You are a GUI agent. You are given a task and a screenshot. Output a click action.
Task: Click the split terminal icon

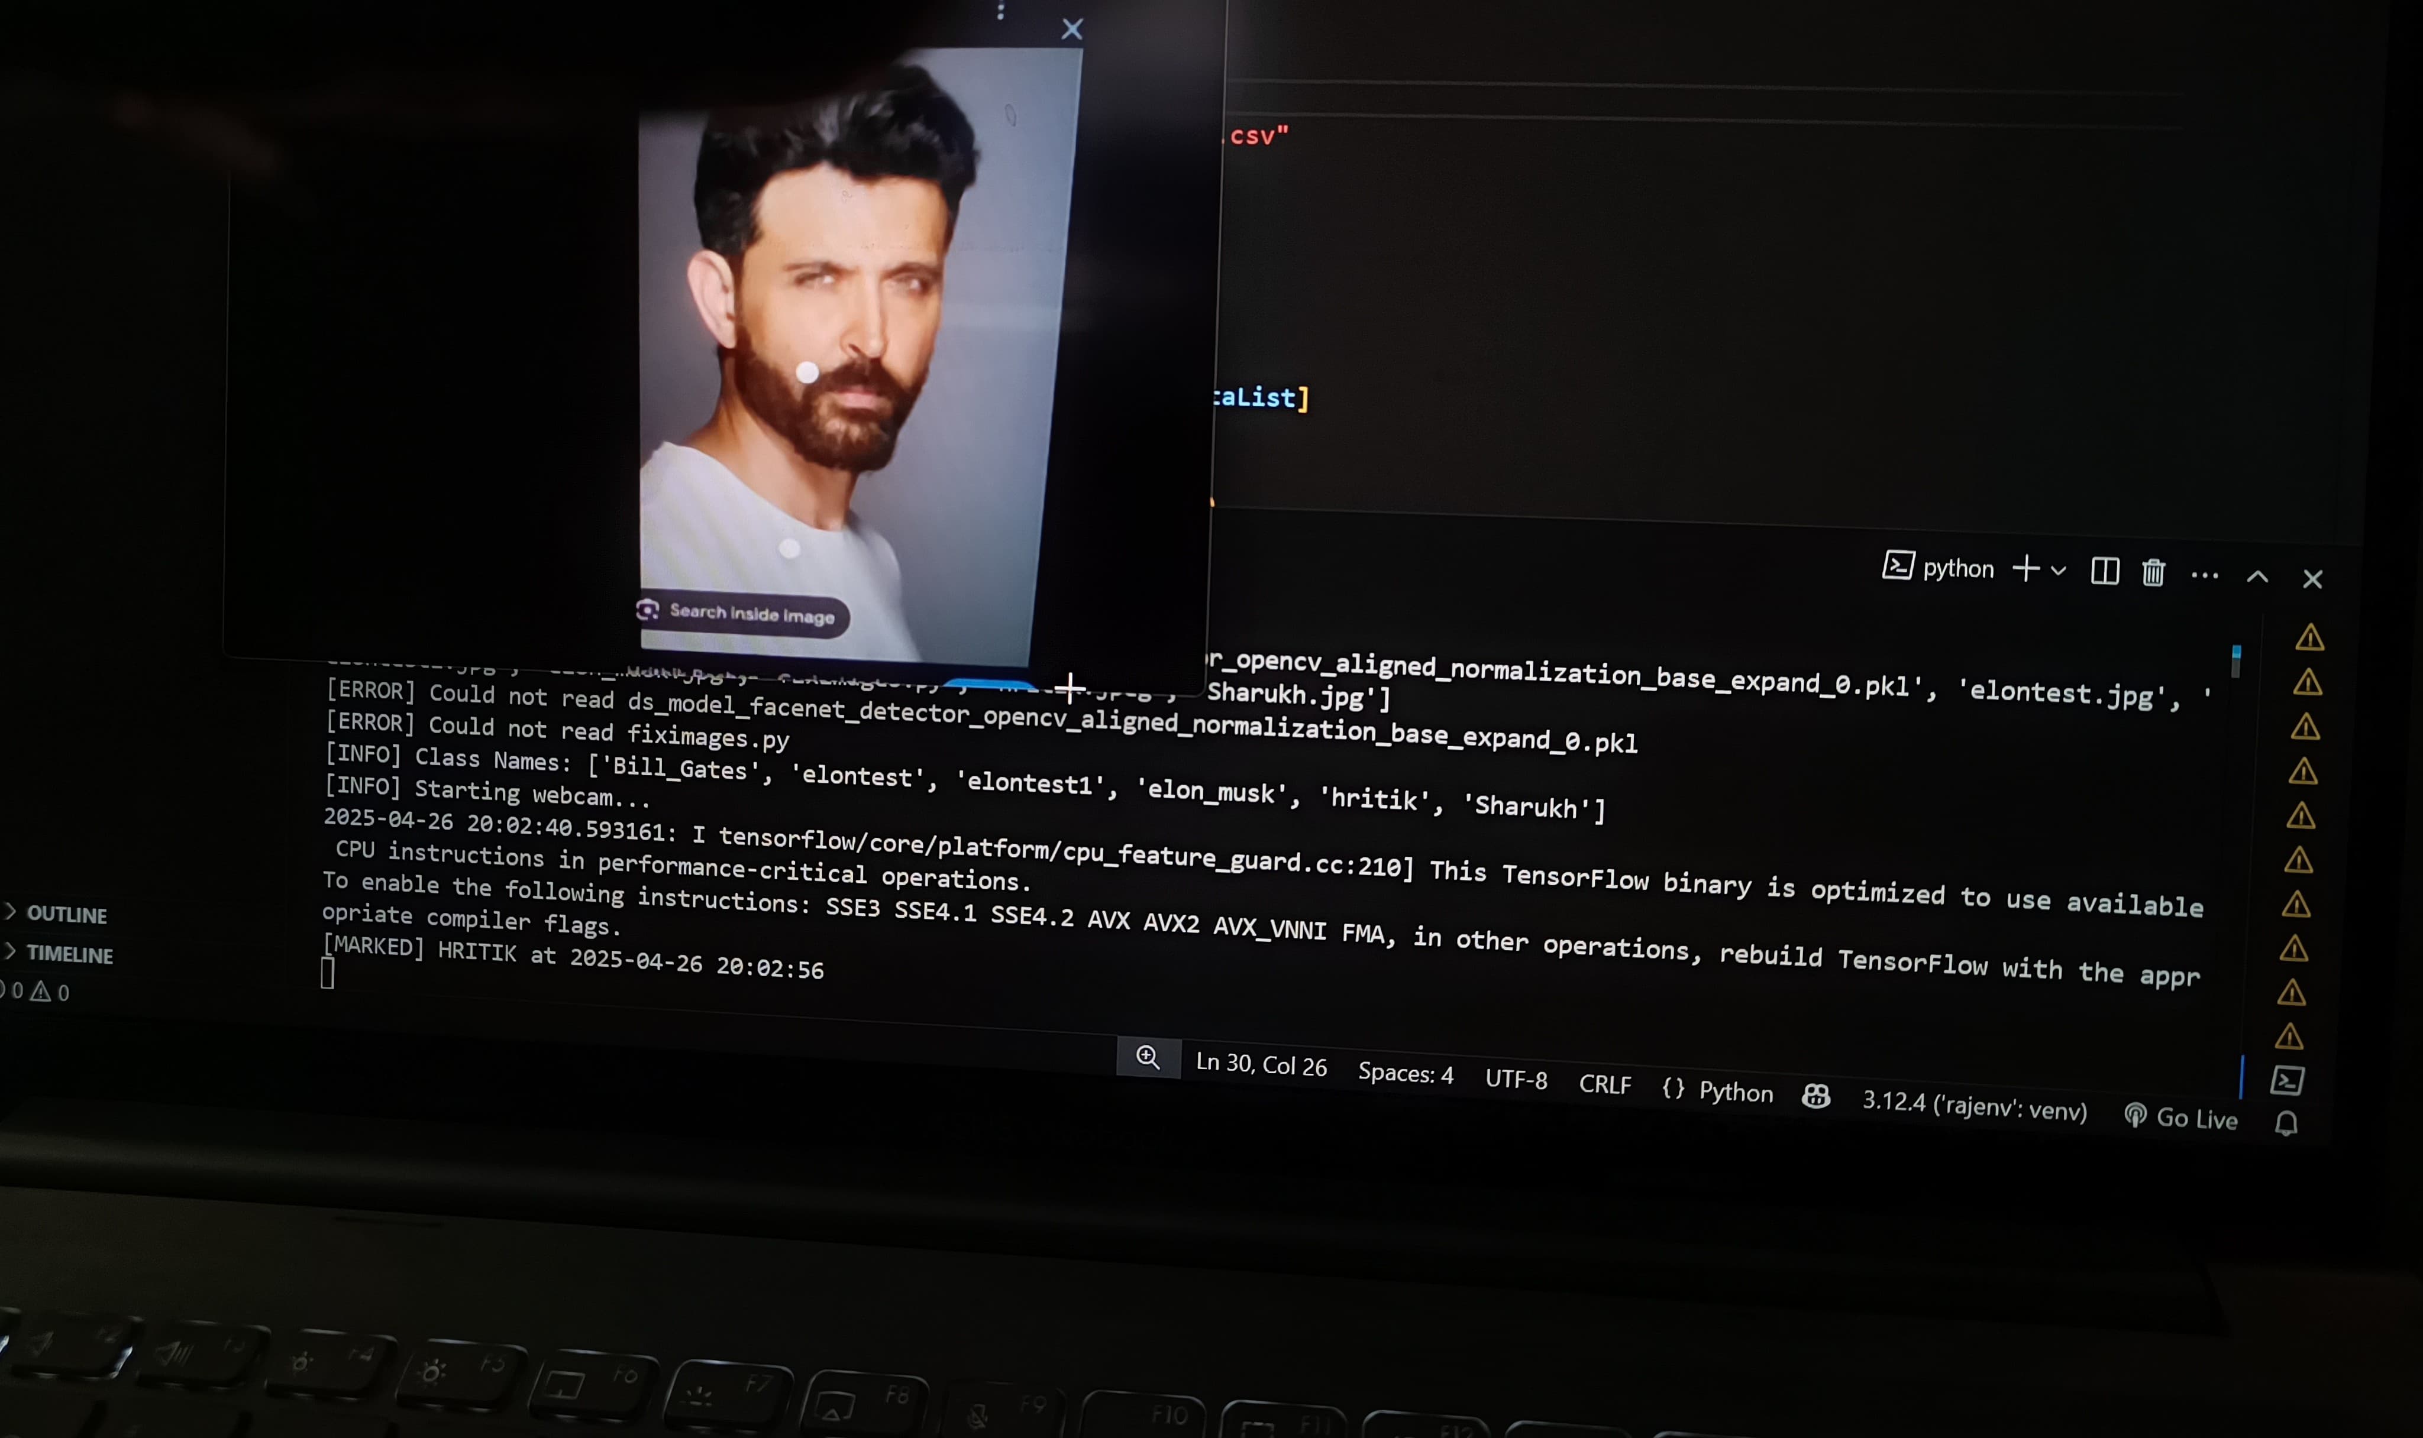[2104, 571]
